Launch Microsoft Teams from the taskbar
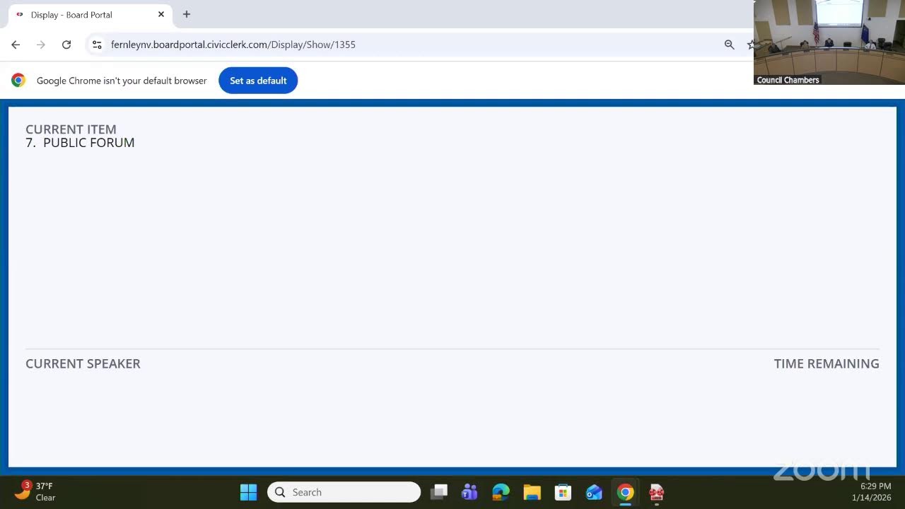 click(469, 492)
